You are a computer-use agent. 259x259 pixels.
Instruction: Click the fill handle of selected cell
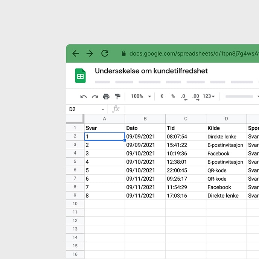point(125,140)
